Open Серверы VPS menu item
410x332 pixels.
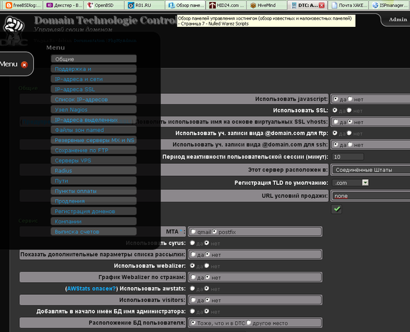click(94, 161)
